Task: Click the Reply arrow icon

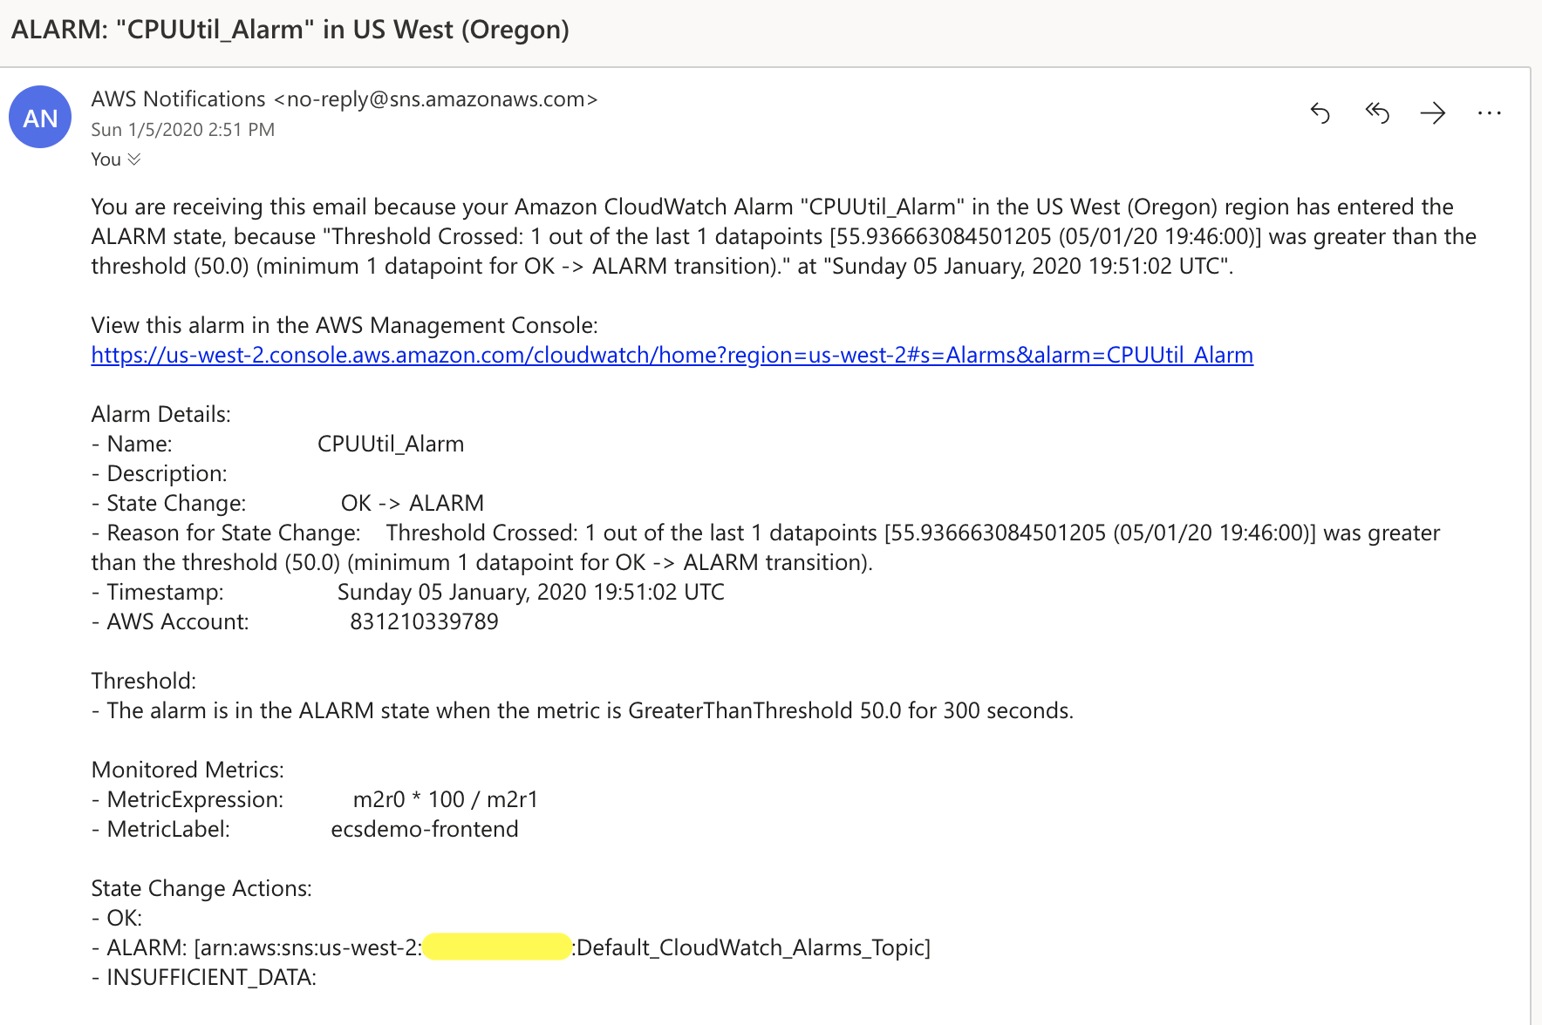Action: coord(1320,113)
